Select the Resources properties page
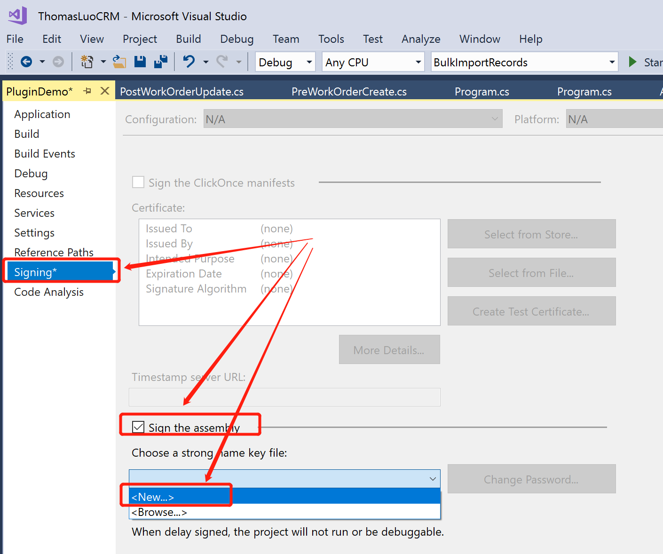The width and height of the screenshot is (663, 554). pos(39,193)
